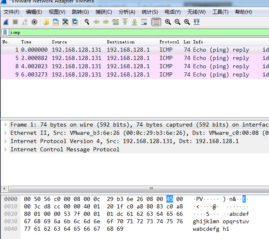Sort packets by the Destination column
Screen dimensions: 269x239
[x=132, y=42]
